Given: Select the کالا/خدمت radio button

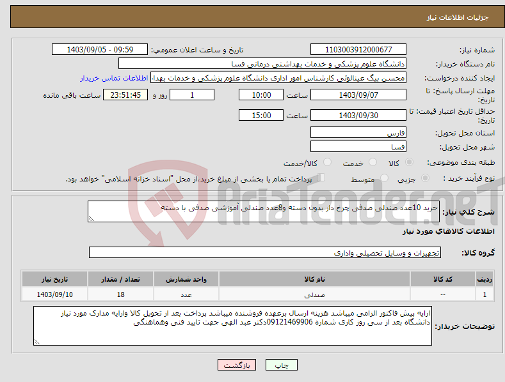Looking at the screenshot, I should 327,162.
